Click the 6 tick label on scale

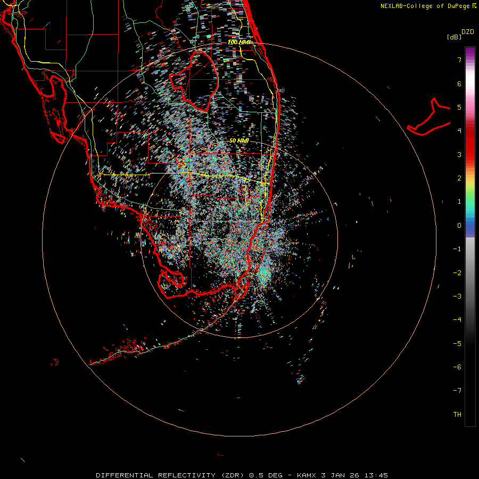(459, 84)
